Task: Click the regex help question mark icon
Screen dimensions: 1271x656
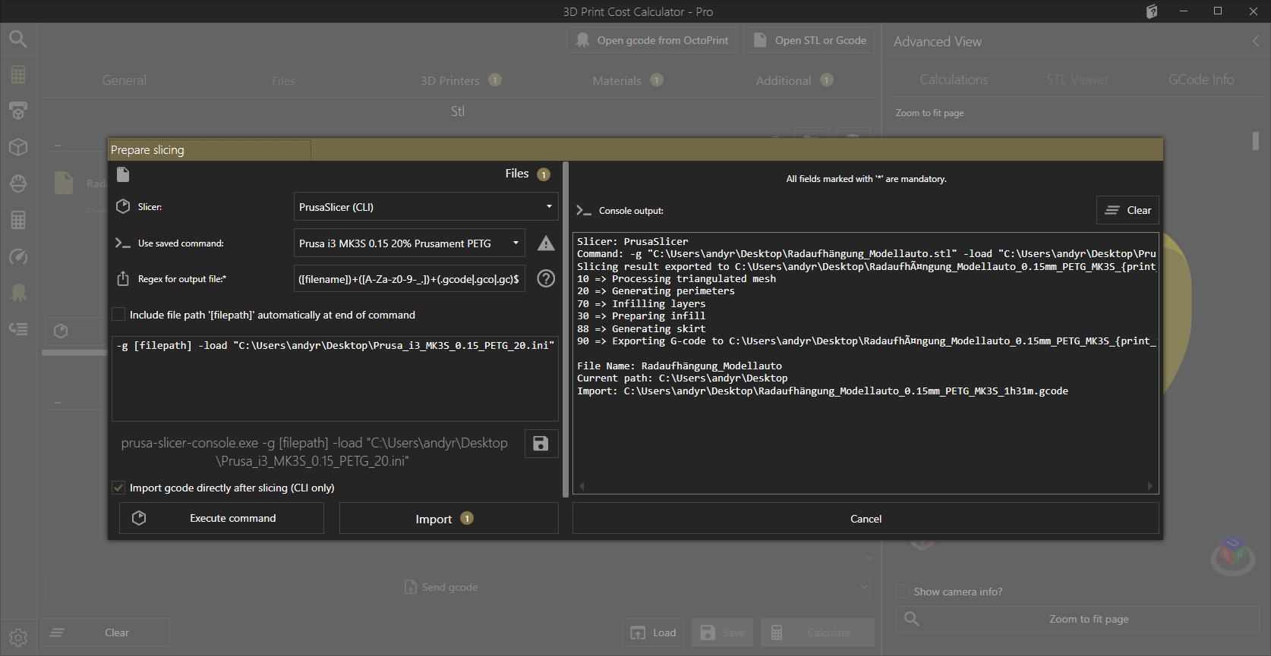Action: point(546,278)
